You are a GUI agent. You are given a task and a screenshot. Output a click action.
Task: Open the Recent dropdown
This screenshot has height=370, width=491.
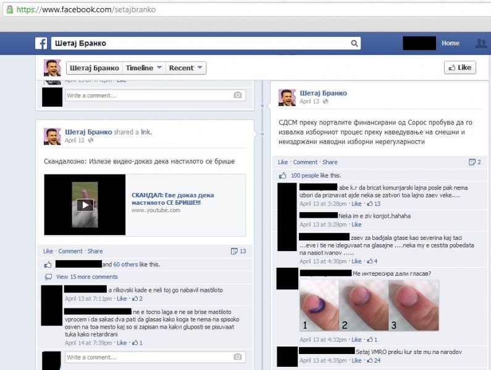point(186,68)
